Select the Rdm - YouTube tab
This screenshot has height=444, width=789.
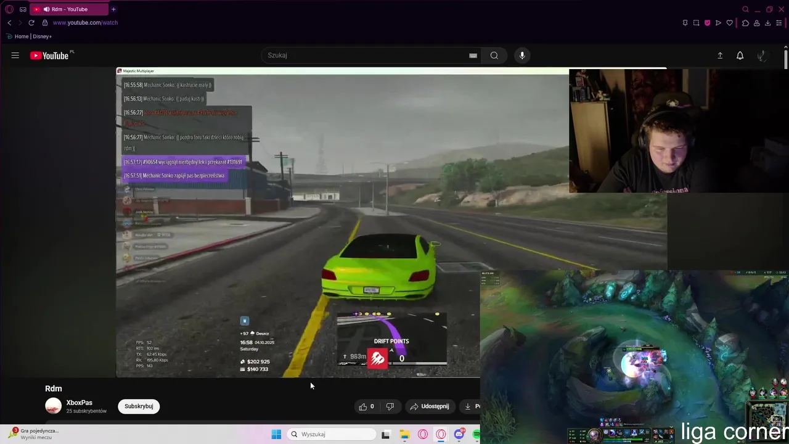(x=68, y=9)
